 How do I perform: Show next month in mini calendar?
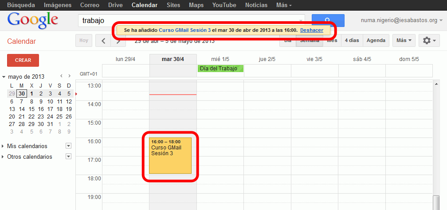(69, 76)
